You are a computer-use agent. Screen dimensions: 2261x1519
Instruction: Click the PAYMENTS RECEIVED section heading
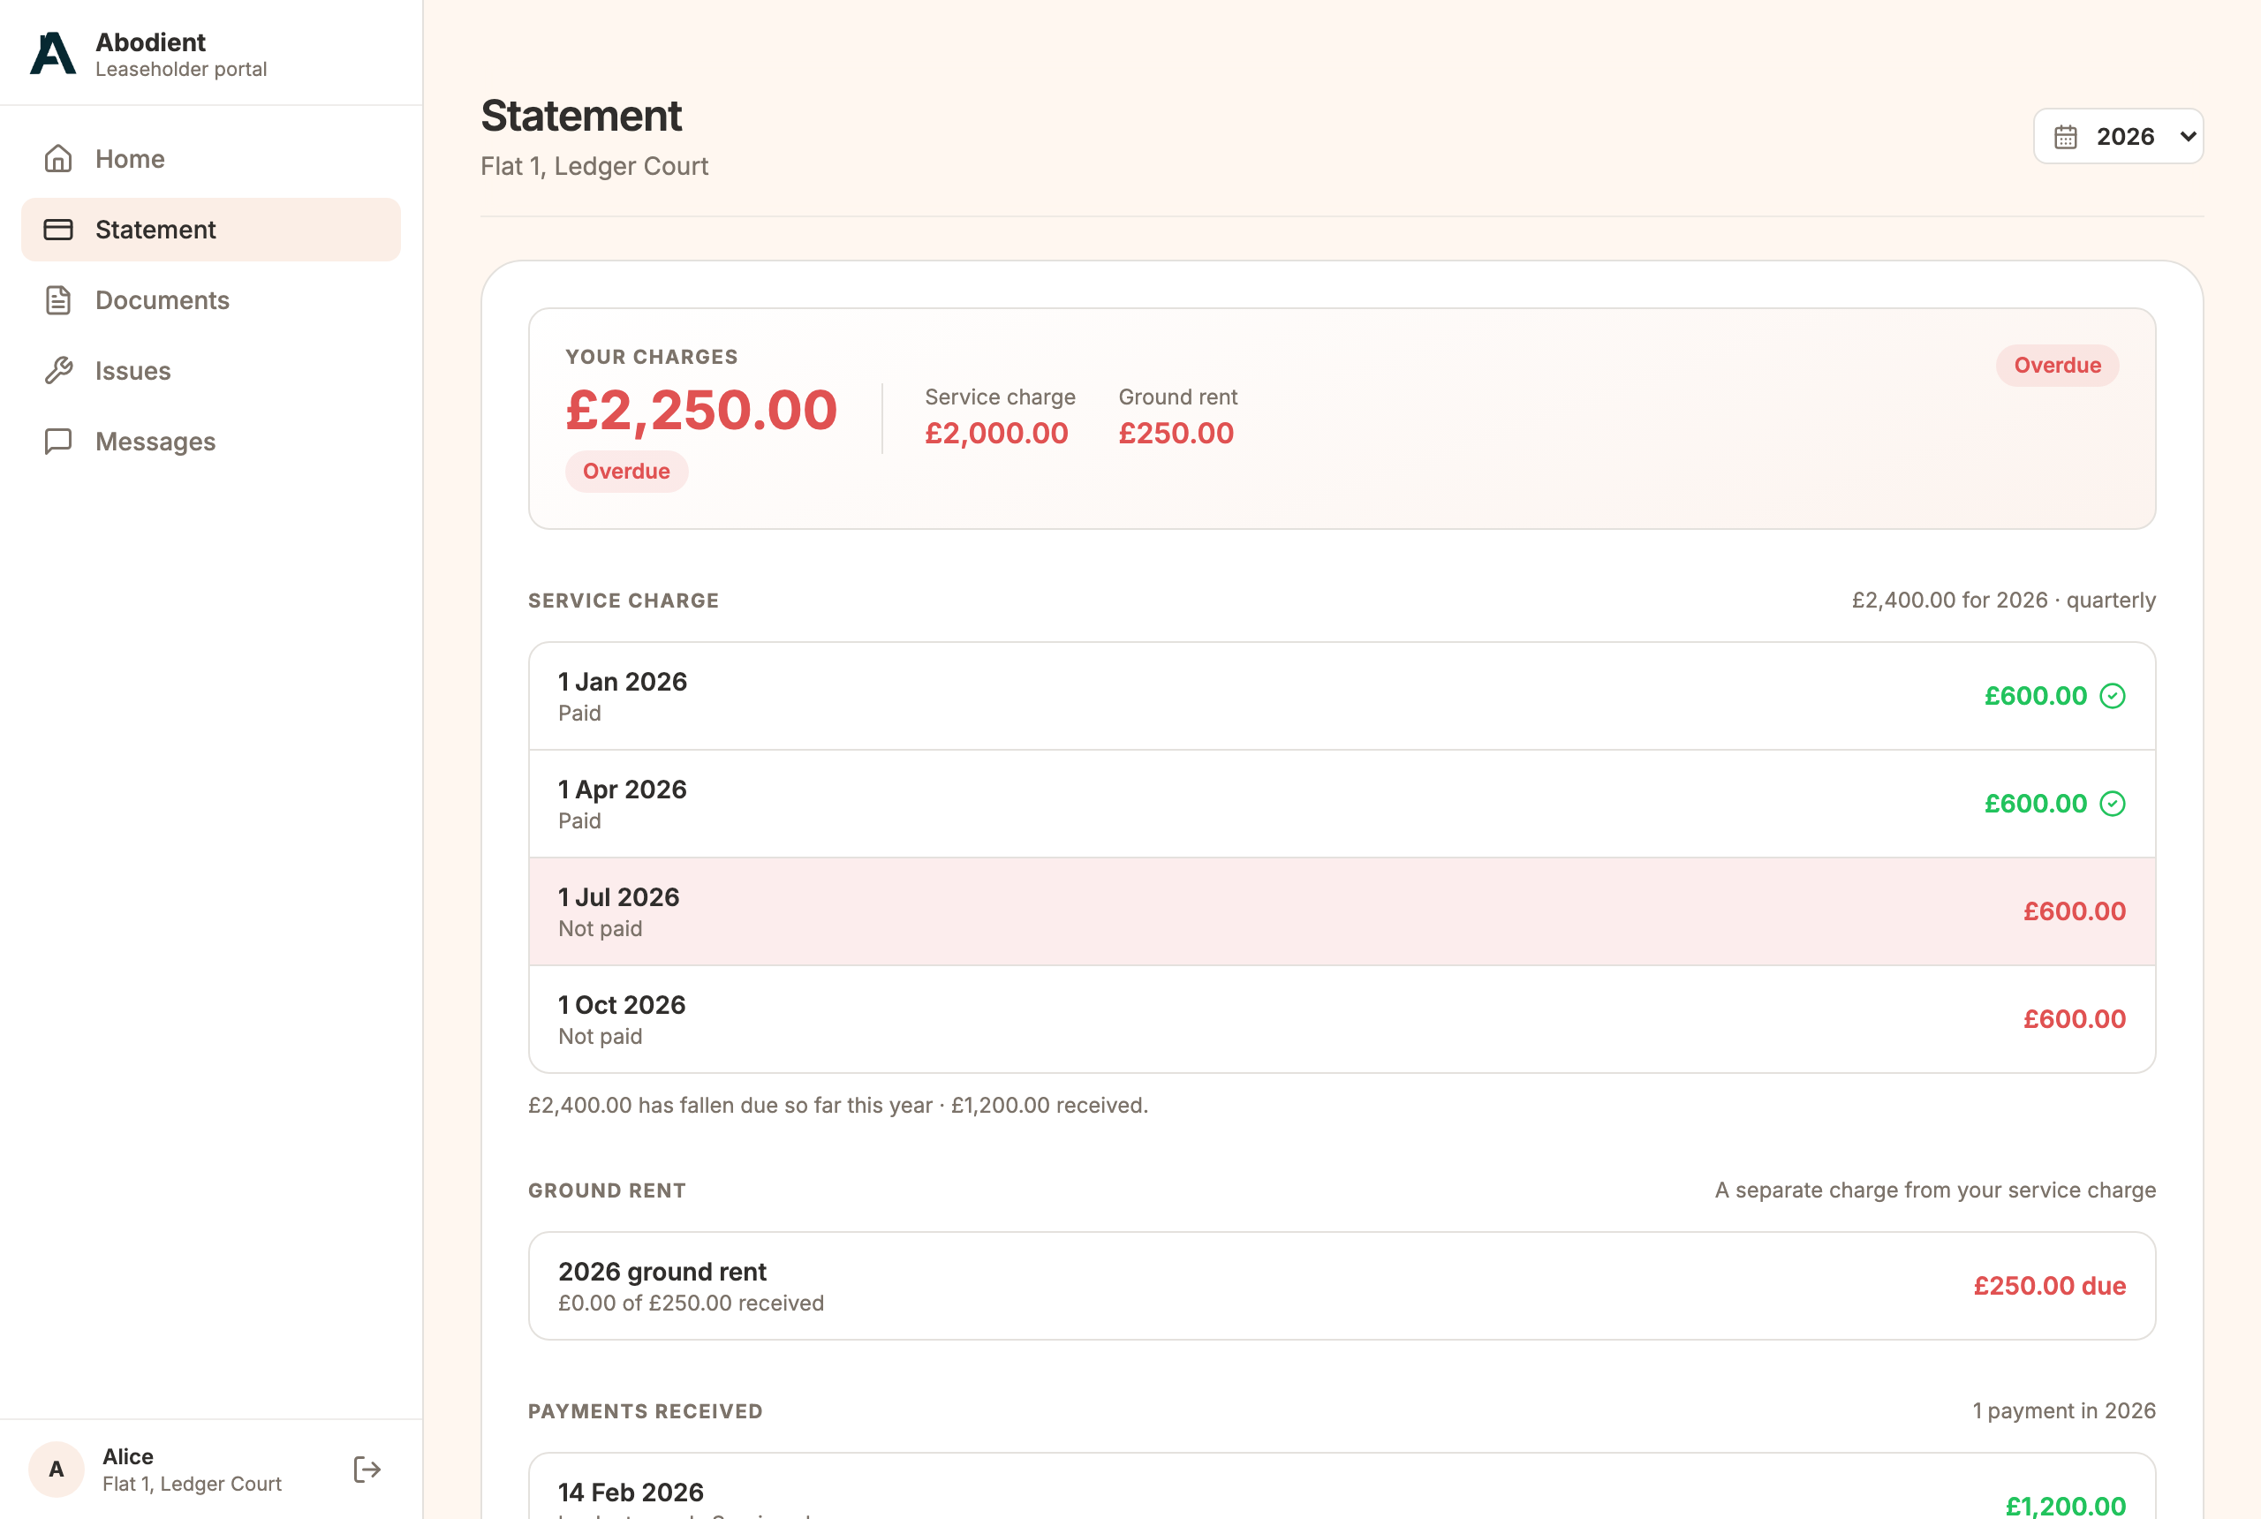coord(645,1411)
